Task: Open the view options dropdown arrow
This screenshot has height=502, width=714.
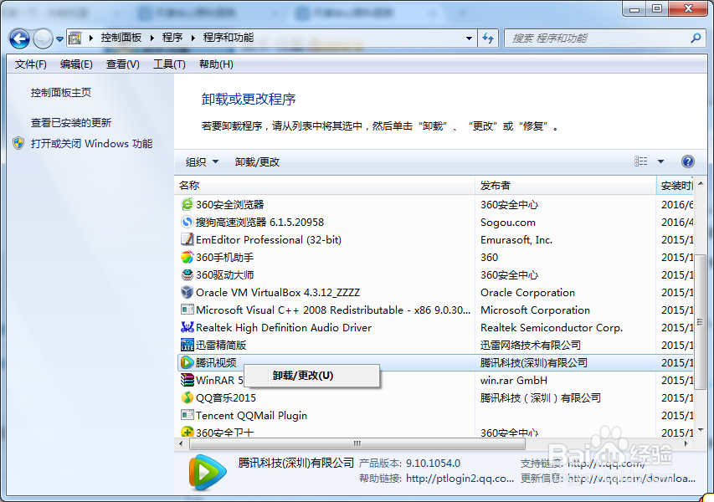Action: pyautogui.click(x=660, y=161)
